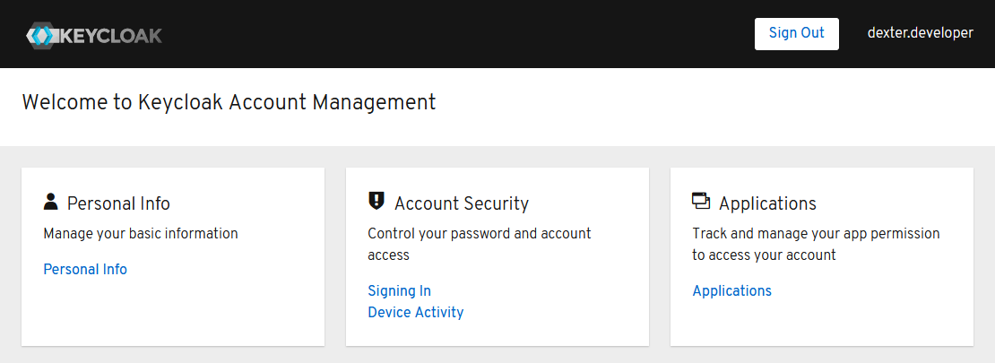Image resolution: width=995 pixels, height=363 pixels.
Task: Open the Personal Info link
Action: click(x=85, y=269)
